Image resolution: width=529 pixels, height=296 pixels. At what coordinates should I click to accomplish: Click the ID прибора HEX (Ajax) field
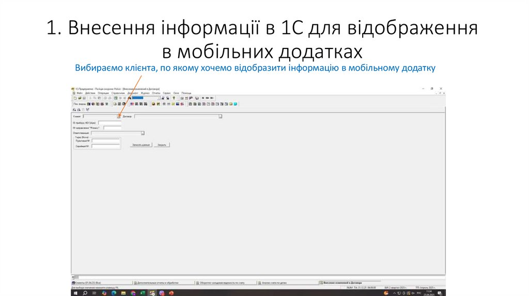[110, 123]
